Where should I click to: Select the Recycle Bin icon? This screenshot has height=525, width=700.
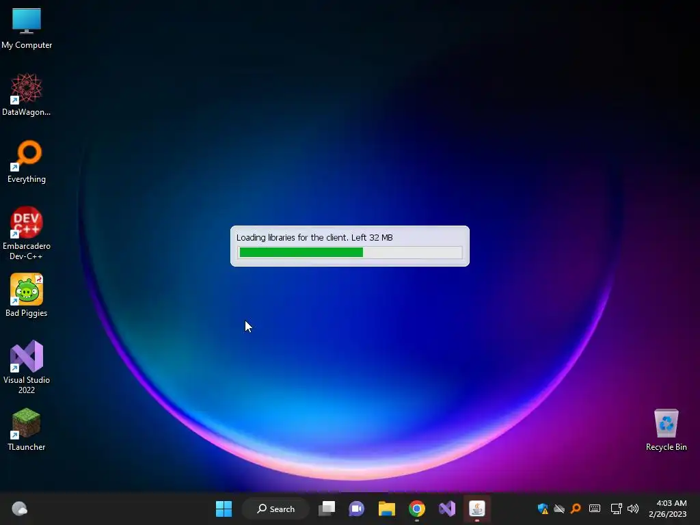coord(666,430)
